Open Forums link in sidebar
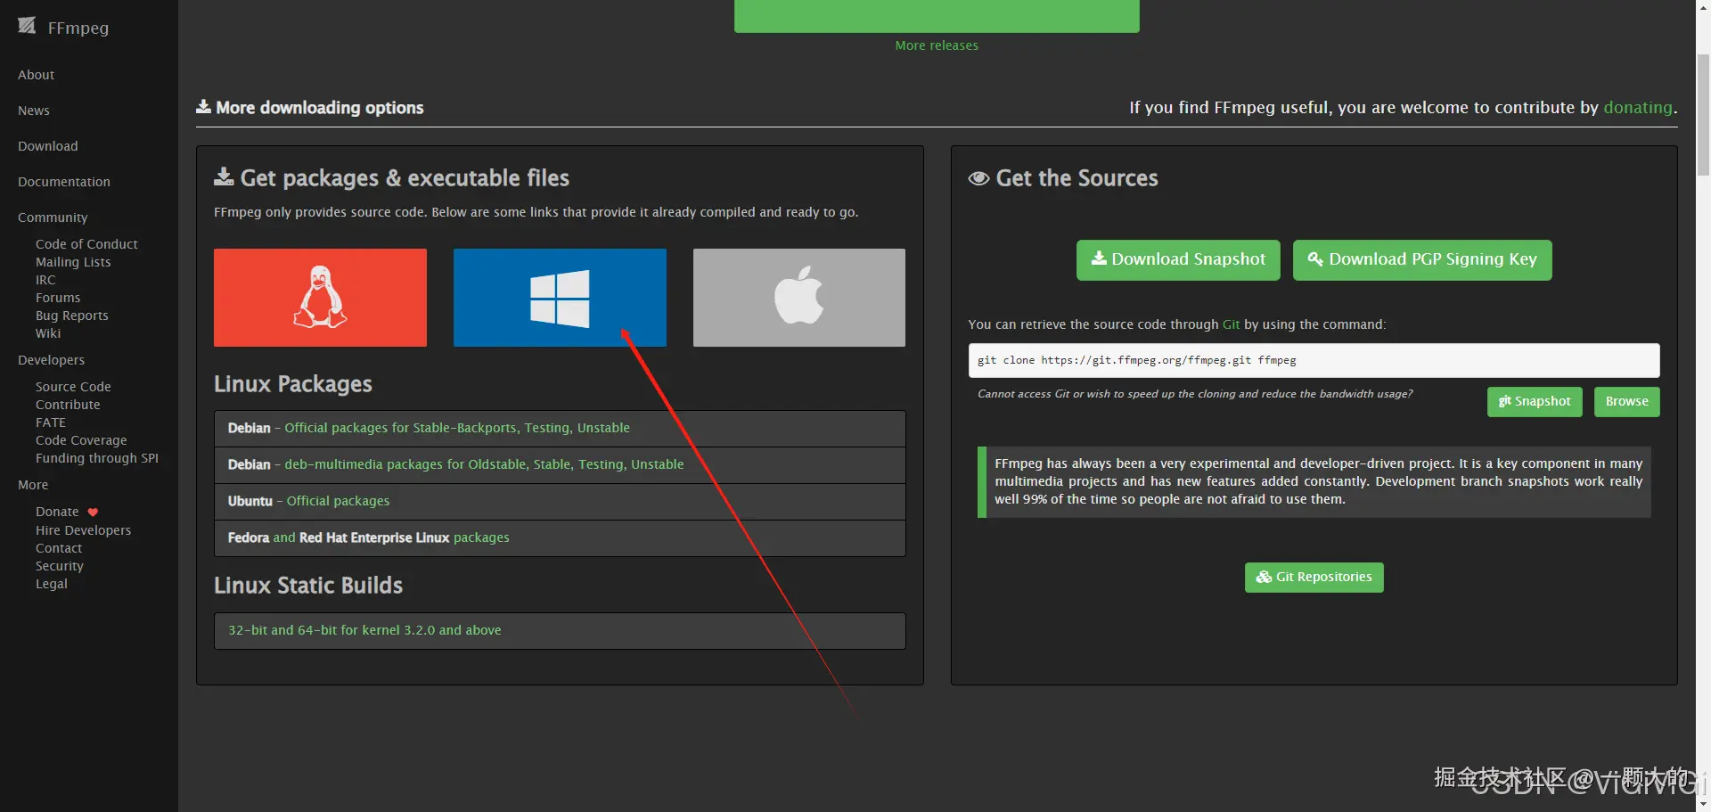This screenshot has height=812, width=1711. click(58, 298)
